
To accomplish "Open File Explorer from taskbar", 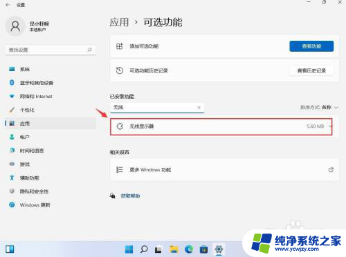I will (x=174, y=249).
